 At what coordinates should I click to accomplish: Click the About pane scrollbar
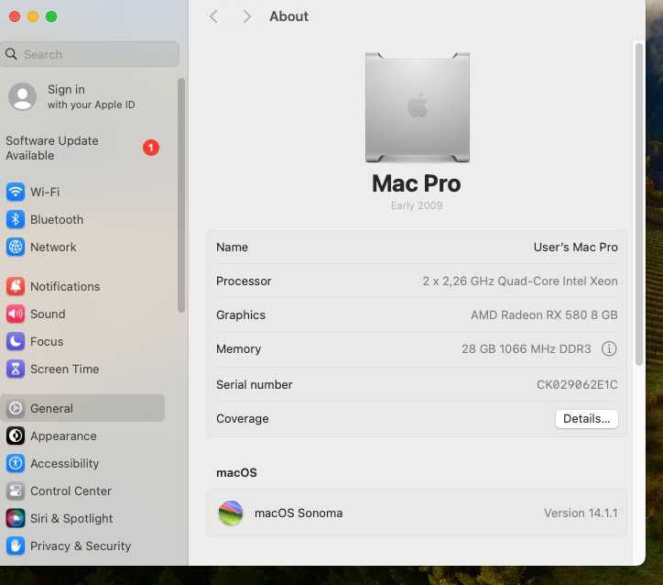click(x=639, y=204)
